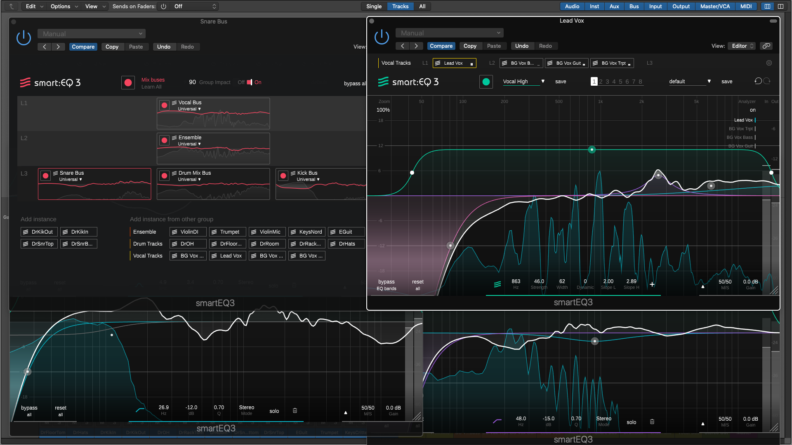Click the Sends on Faders power icon
This screenshot has width=792, height=445.
point(164,7)
